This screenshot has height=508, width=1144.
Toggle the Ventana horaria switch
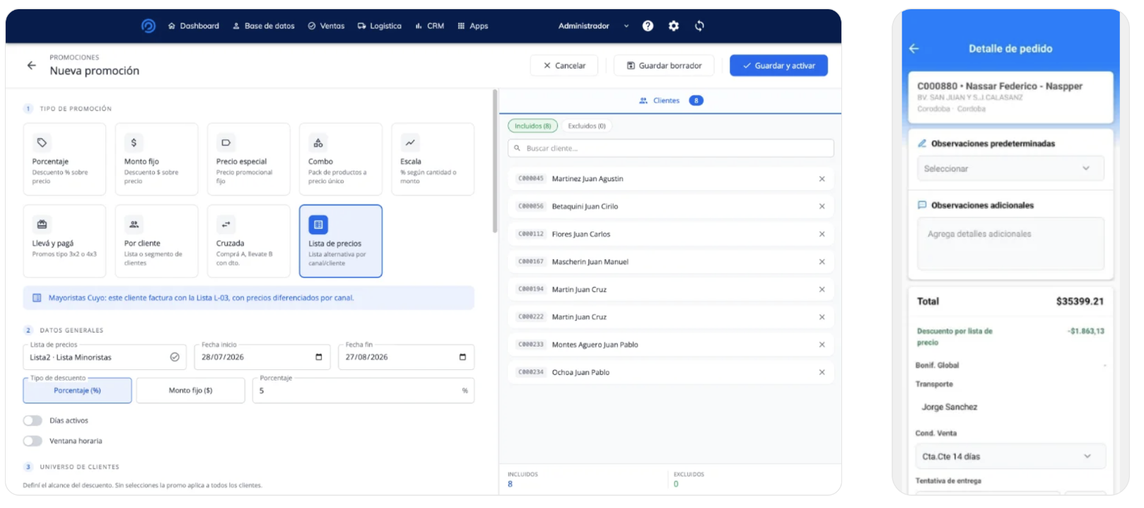[x=33, y=441]
